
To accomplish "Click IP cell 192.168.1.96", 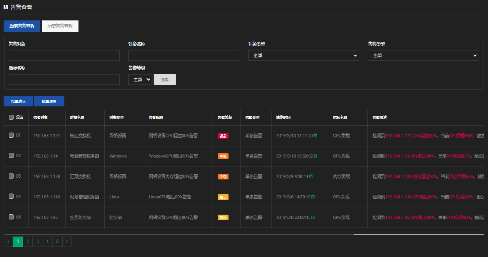I will pyautogui.click(x=46, y=218).
